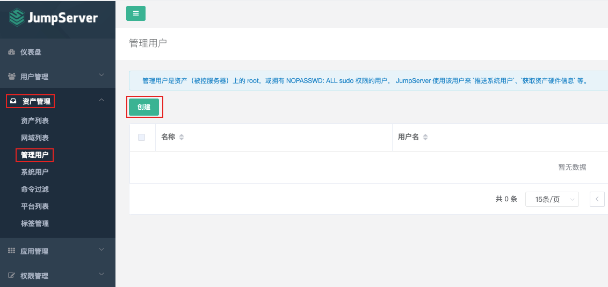Open the 15条/页 page size dropdown

click(552, 199)
